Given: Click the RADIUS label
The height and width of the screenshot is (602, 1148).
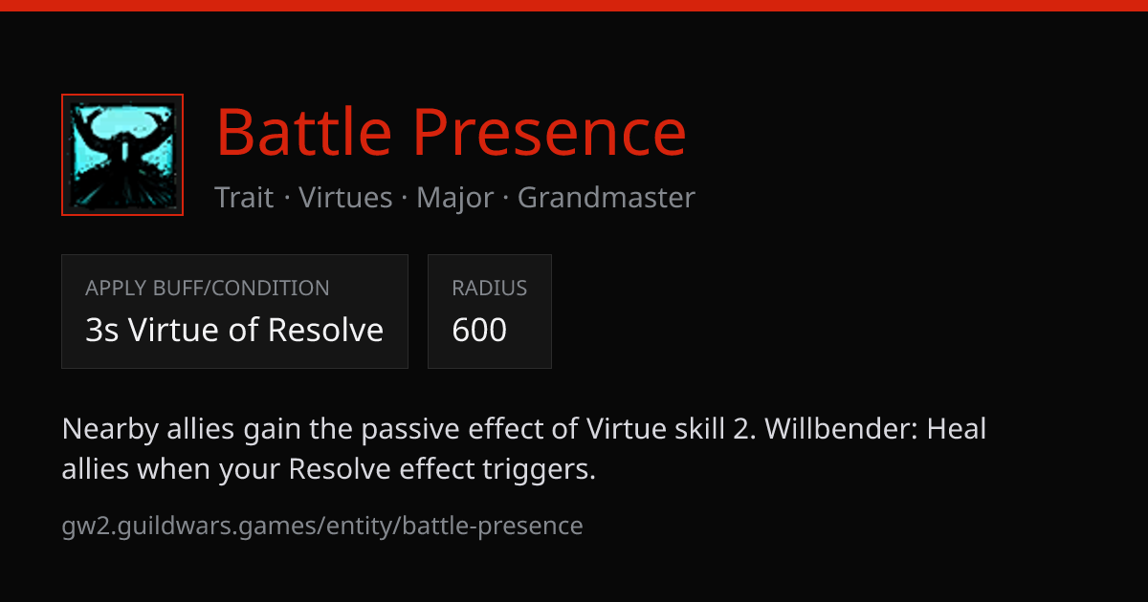Looking at the screenshot, I should [490, 288].
